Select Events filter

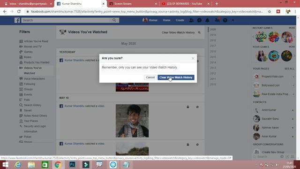click(26, 94)
